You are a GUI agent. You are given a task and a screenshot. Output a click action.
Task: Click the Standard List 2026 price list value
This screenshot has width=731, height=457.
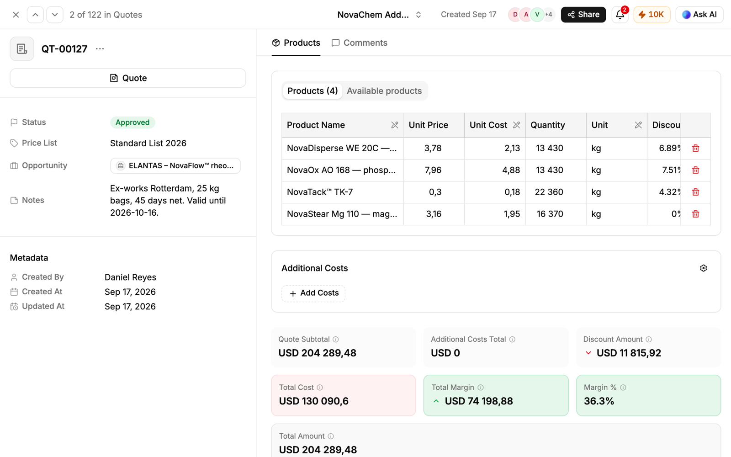coord(148,143)
